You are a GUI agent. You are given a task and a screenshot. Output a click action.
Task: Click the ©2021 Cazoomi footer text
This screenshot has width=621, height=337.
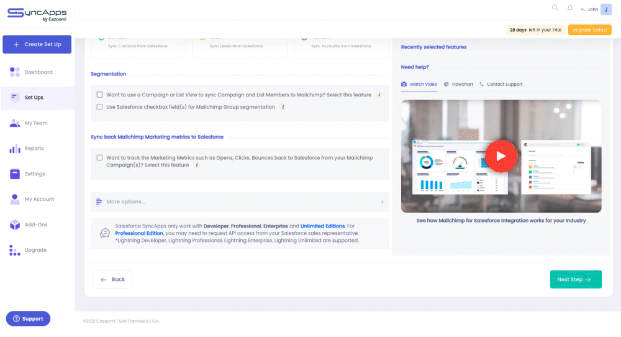coord(120,321)
